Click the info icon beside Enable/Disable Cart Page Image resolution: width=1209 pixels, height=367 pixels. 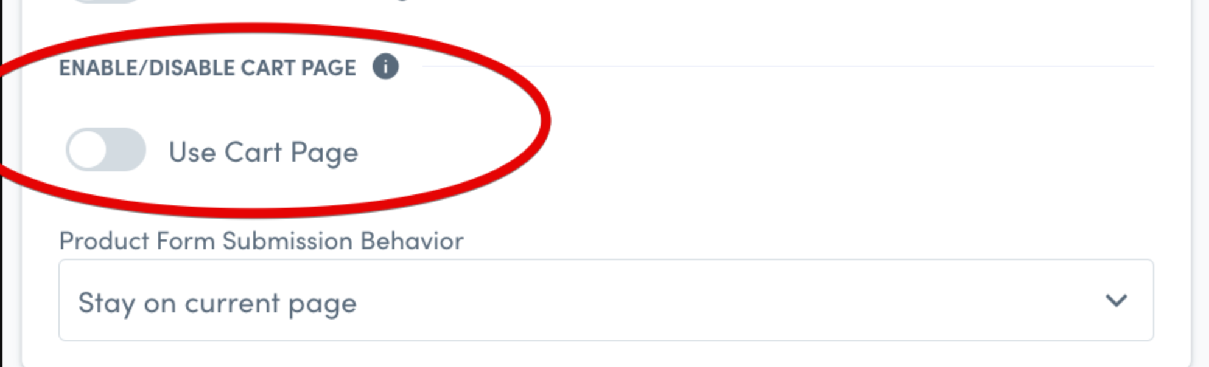385,66
